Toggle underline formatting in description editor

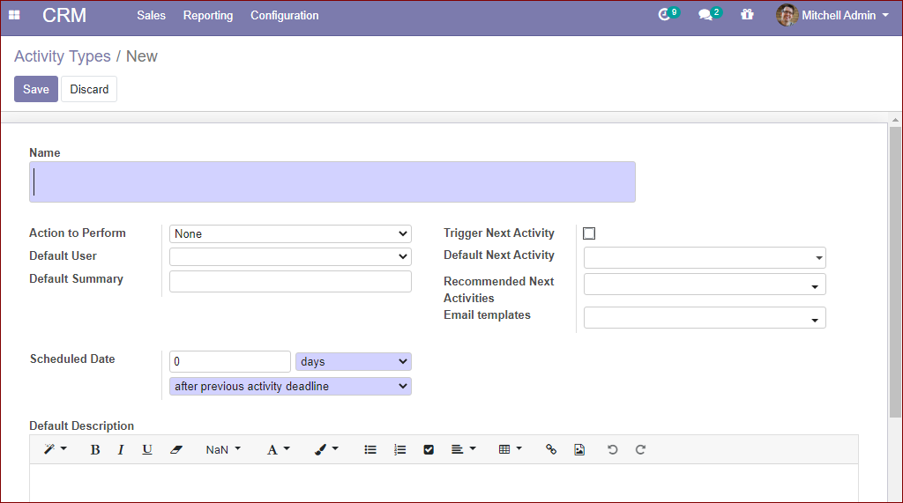point(147,449)
